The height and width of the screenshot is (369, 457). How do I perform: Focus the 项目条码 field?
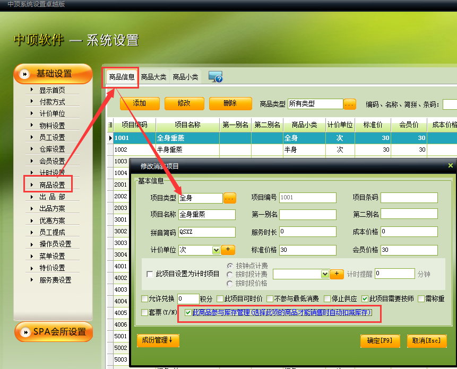click(409, 198)
